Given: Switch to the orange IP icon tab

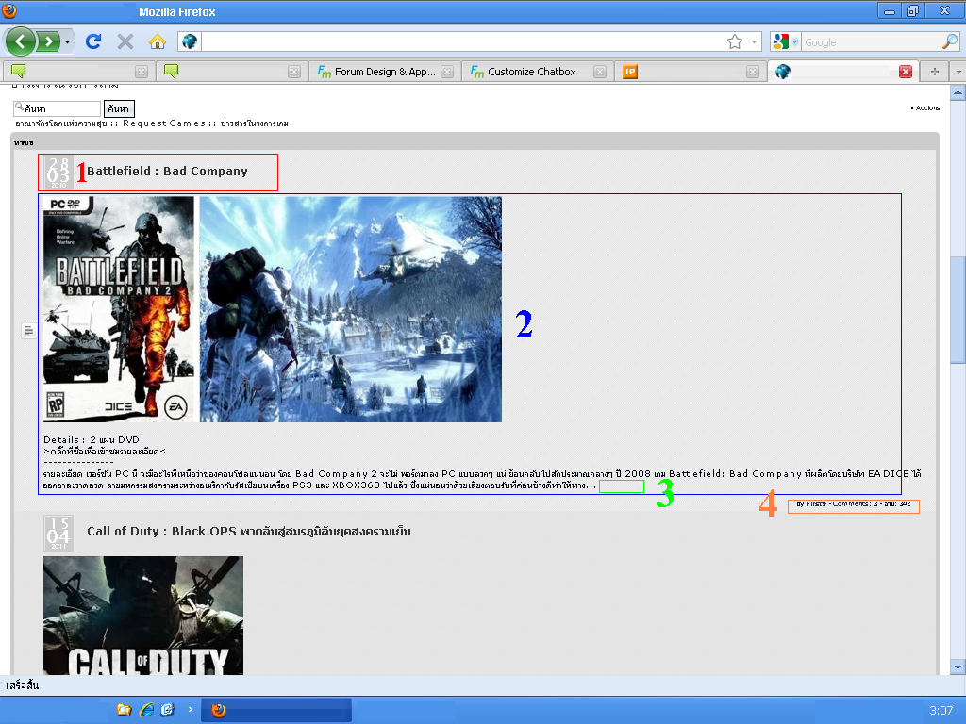Looking at the screenshot, I should [690, 72].
